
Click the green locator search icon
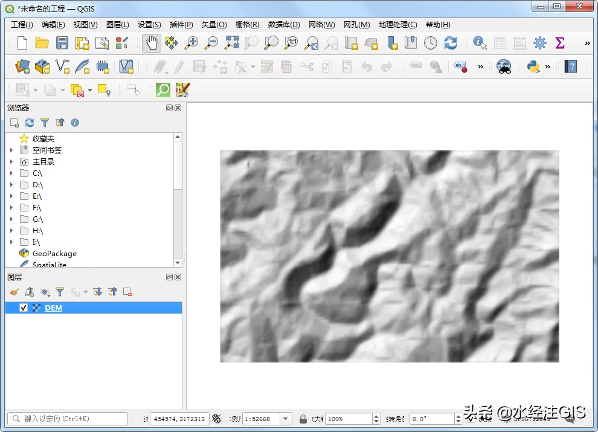click(x=163, y=90)
